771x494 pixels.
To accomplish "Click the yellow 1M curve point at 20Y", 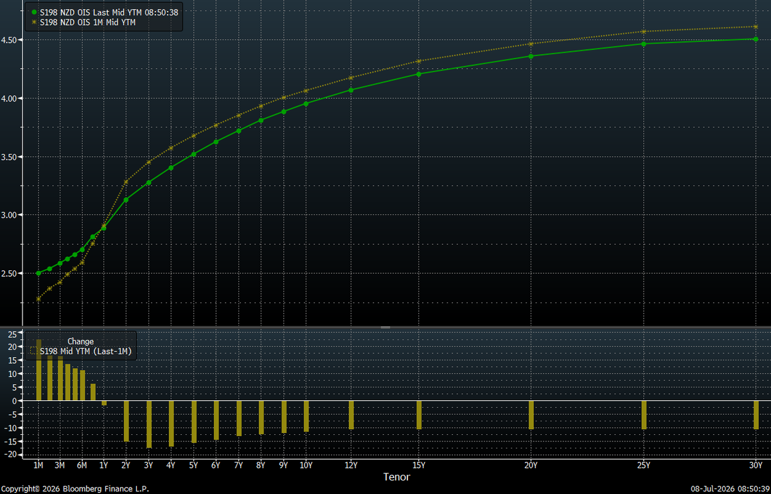I will pos(531,44).
